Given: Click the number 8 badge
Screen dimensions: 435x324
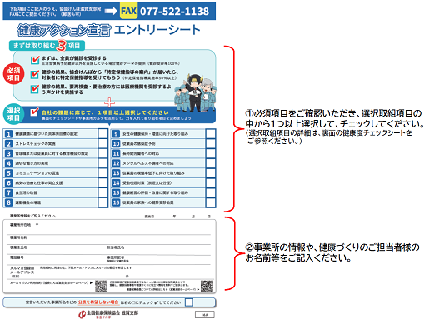Looking at the screenshot, I should coord(8,202).
